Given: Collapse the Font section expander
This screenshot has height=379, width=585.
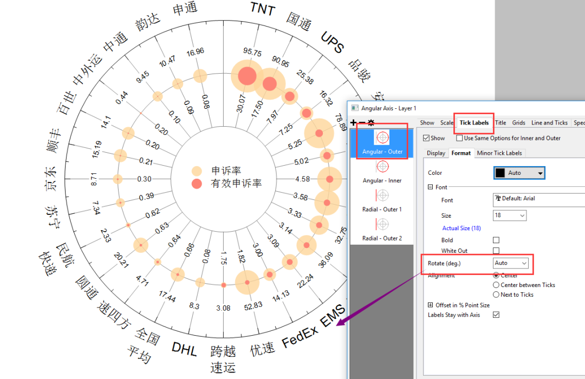Looking at the screenshot, I should (x=430, y=187).
